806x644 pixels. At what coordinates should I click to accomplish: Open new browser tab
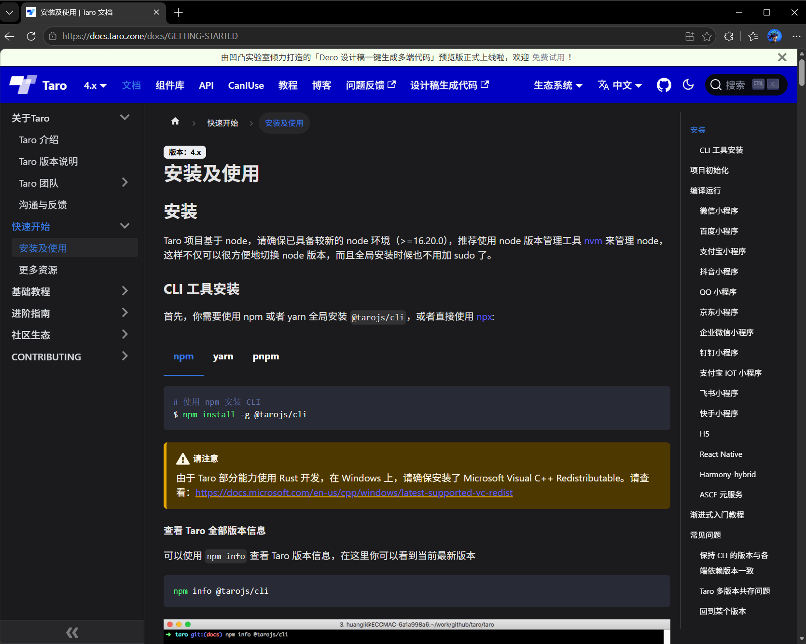(x=179, y=13)
